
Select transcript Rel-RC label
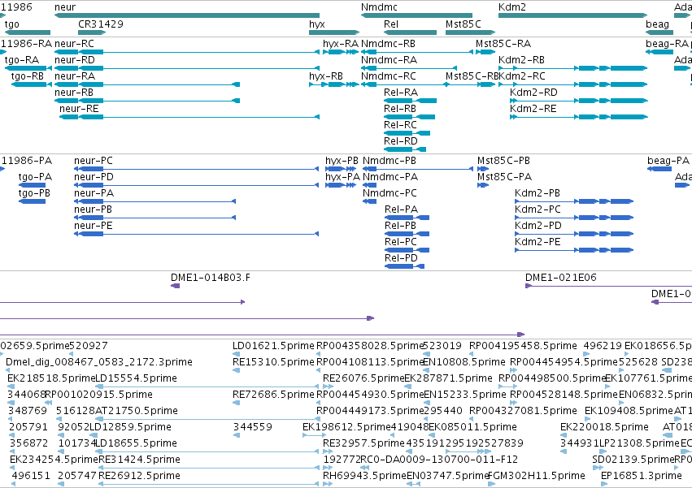click(x=400, y=125)
